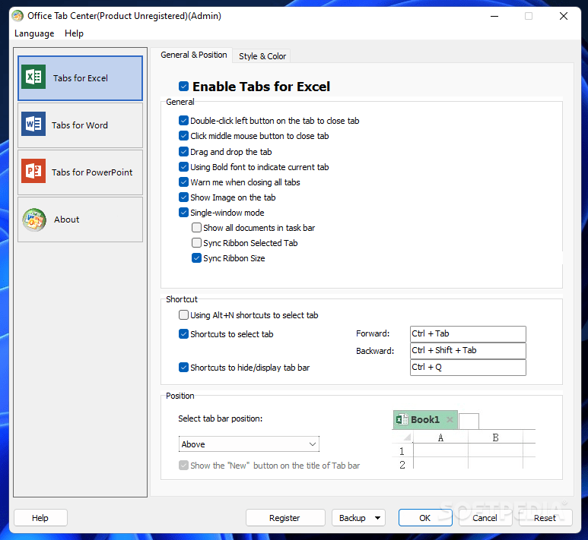Toggle Click middle mouse button to close tab
This screenshot has width=588, height=540.
coord(184,136)
